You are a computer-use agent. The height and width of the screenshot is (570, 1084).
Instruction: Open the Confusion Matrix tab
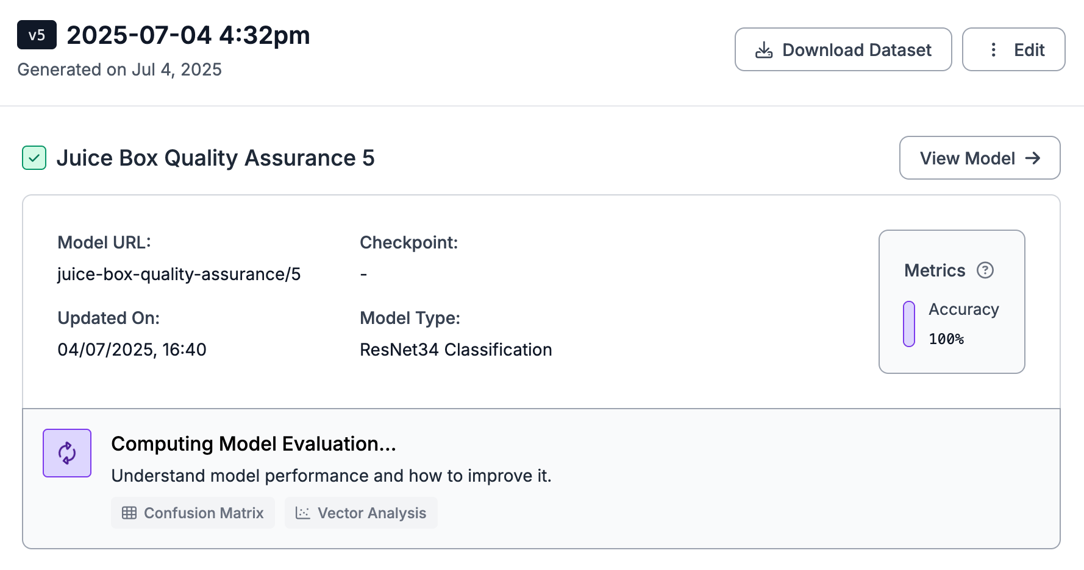[193, 513]
